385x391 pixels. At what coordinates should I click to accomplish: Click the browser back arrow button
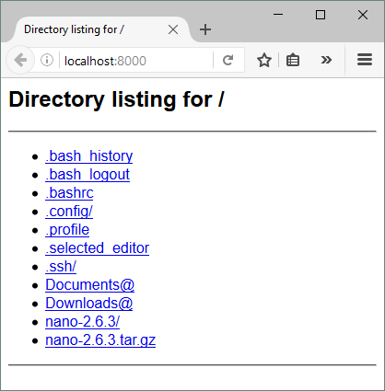20,60
